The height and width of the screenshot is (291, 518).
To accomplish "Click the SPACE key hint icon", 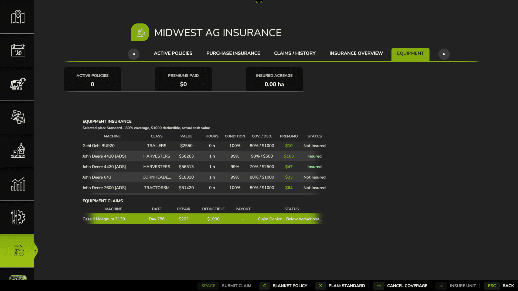I will coord(208,286).
